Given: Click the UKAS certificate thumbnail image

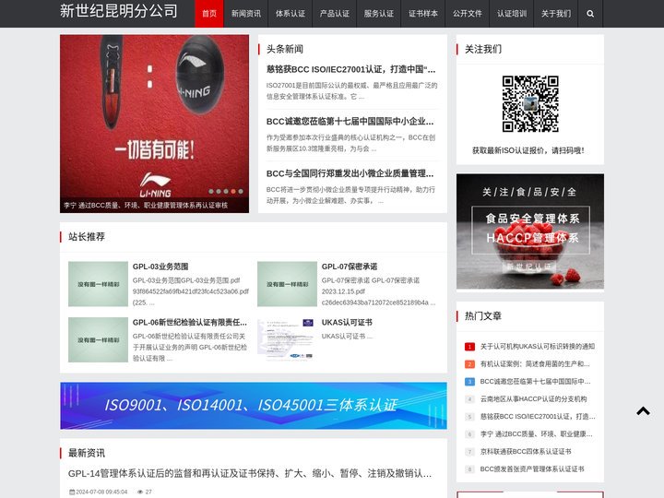Looking at the screenshot, I should [x=287, y=339].
